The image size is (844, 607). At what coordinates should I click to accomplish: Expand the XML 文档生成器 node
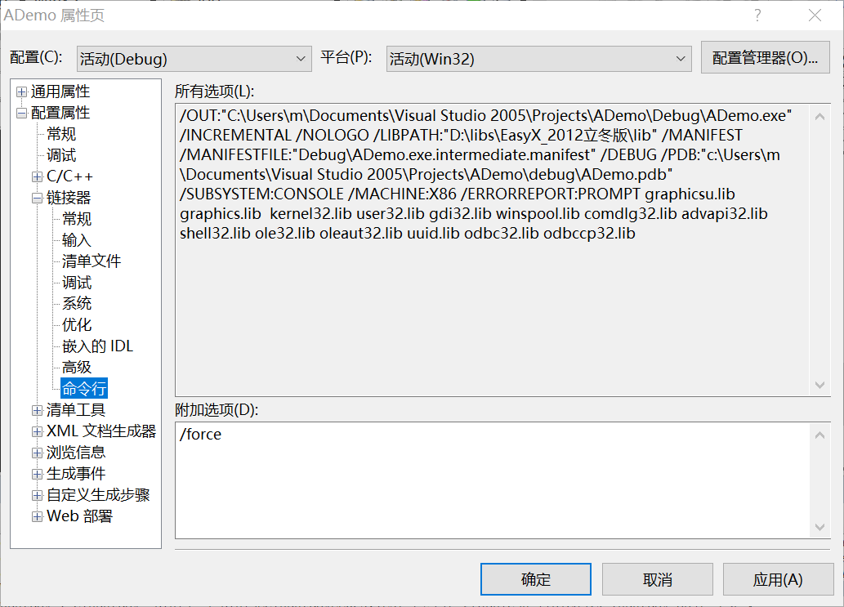click(37, 431)
